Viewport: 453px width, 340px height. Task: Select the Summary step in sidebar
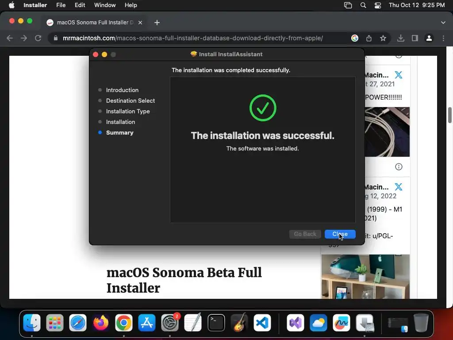(x=119, y=133)
